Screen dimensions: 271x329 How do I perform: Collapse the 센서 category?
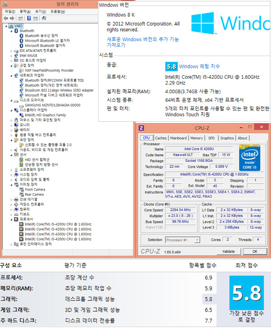coord(11,155)
